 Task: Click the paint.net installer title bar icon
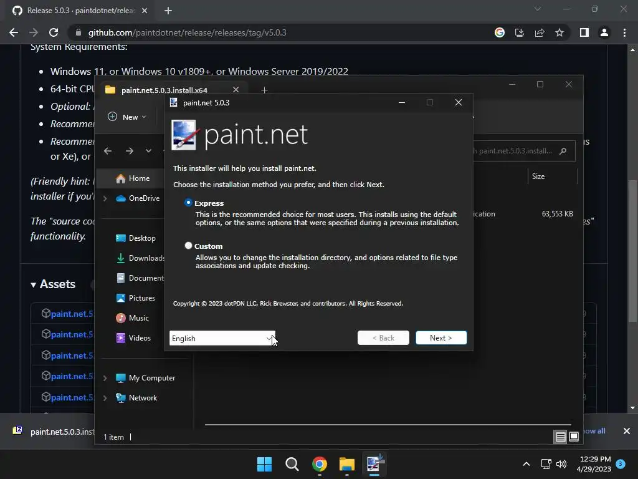pos(174,103)
